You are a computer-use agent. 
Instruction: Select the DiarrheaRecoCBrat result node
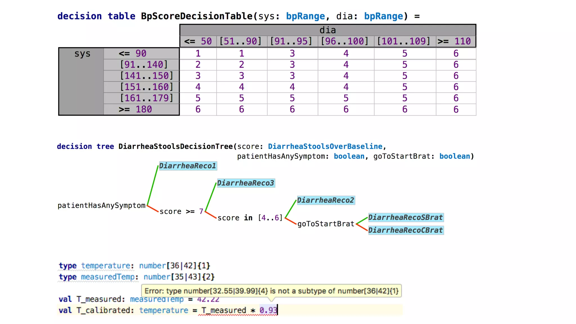point(406,230)
